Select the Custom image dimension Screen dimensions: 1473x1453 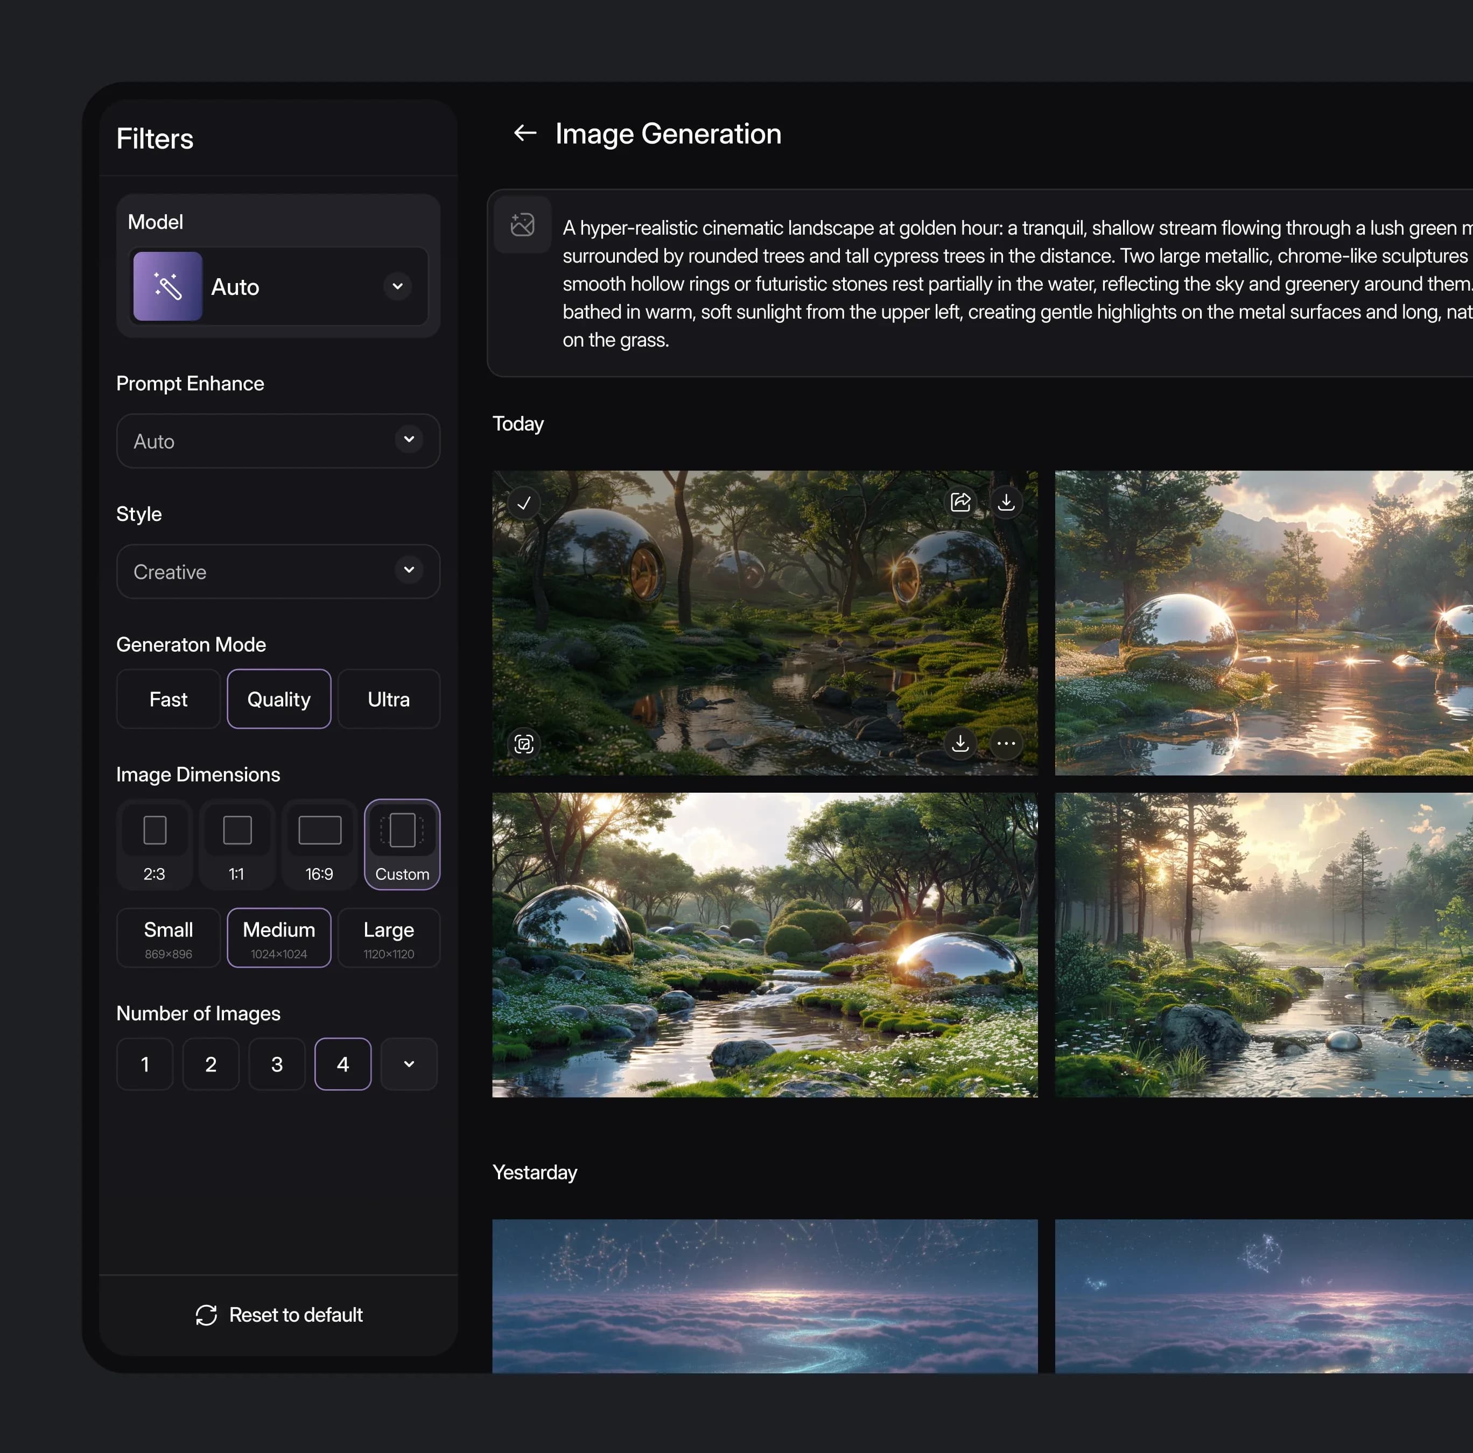pos(403,844)
